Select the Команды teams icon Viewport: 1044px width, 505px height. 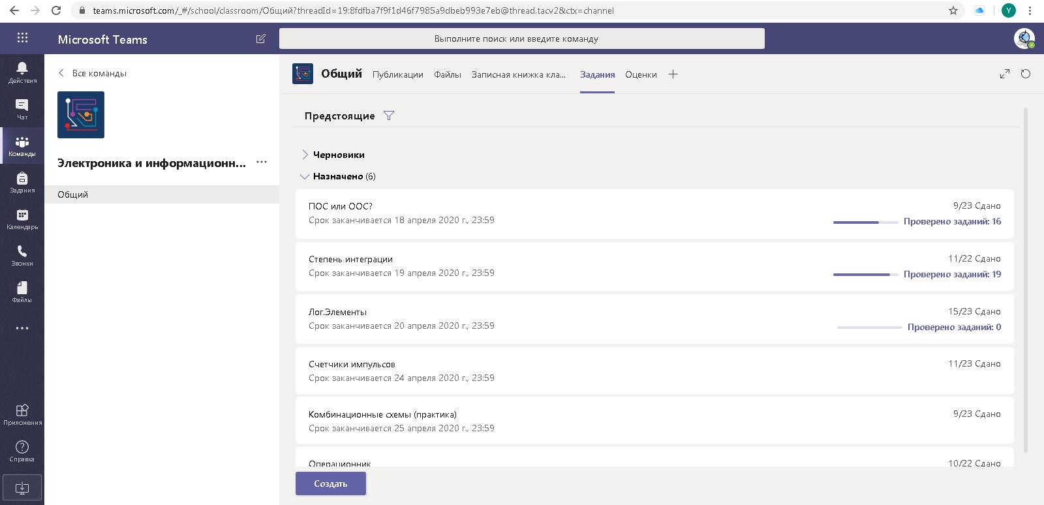pos(22,145)
